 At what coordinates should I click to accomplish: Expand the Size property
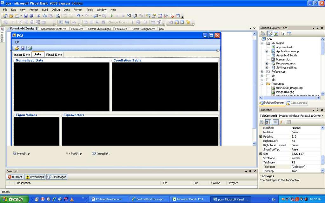pyautogui.click(x=261, y=154)
